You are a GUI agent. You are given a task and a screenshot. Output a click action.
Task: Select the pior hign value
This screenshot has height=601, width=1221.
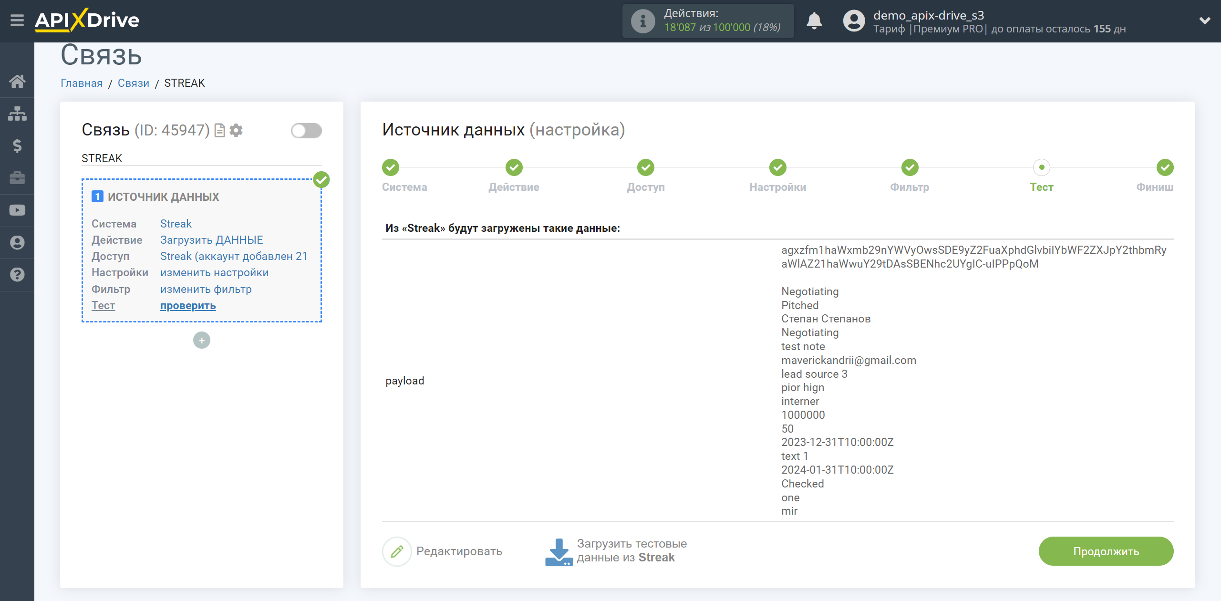tap(802, 387)
